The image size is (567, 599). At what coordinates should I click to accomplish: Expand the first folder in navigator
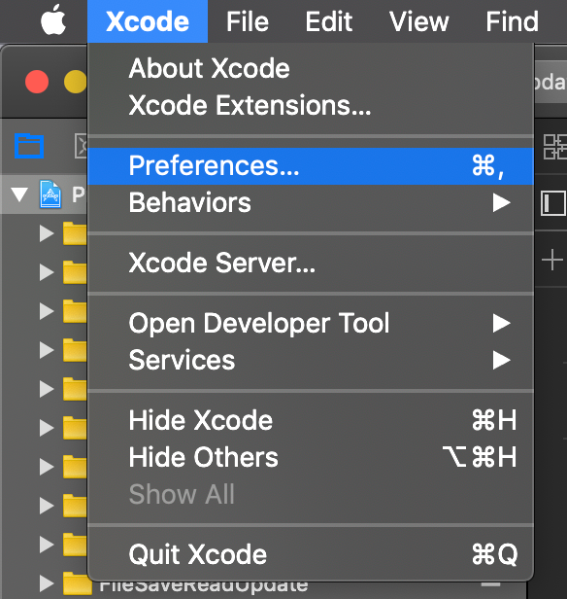pos(47,233)
